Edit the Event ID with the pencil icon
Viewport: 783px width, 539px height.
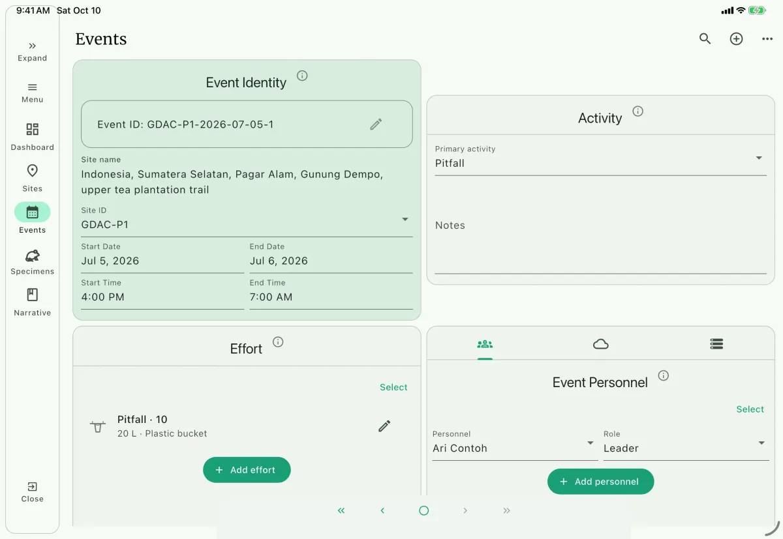click(x=376, y=124)
